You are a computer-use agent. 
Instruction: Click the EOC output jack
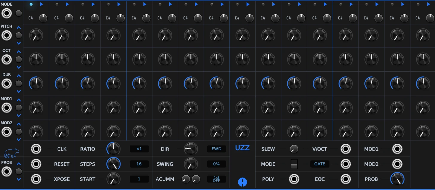[346, 179]
